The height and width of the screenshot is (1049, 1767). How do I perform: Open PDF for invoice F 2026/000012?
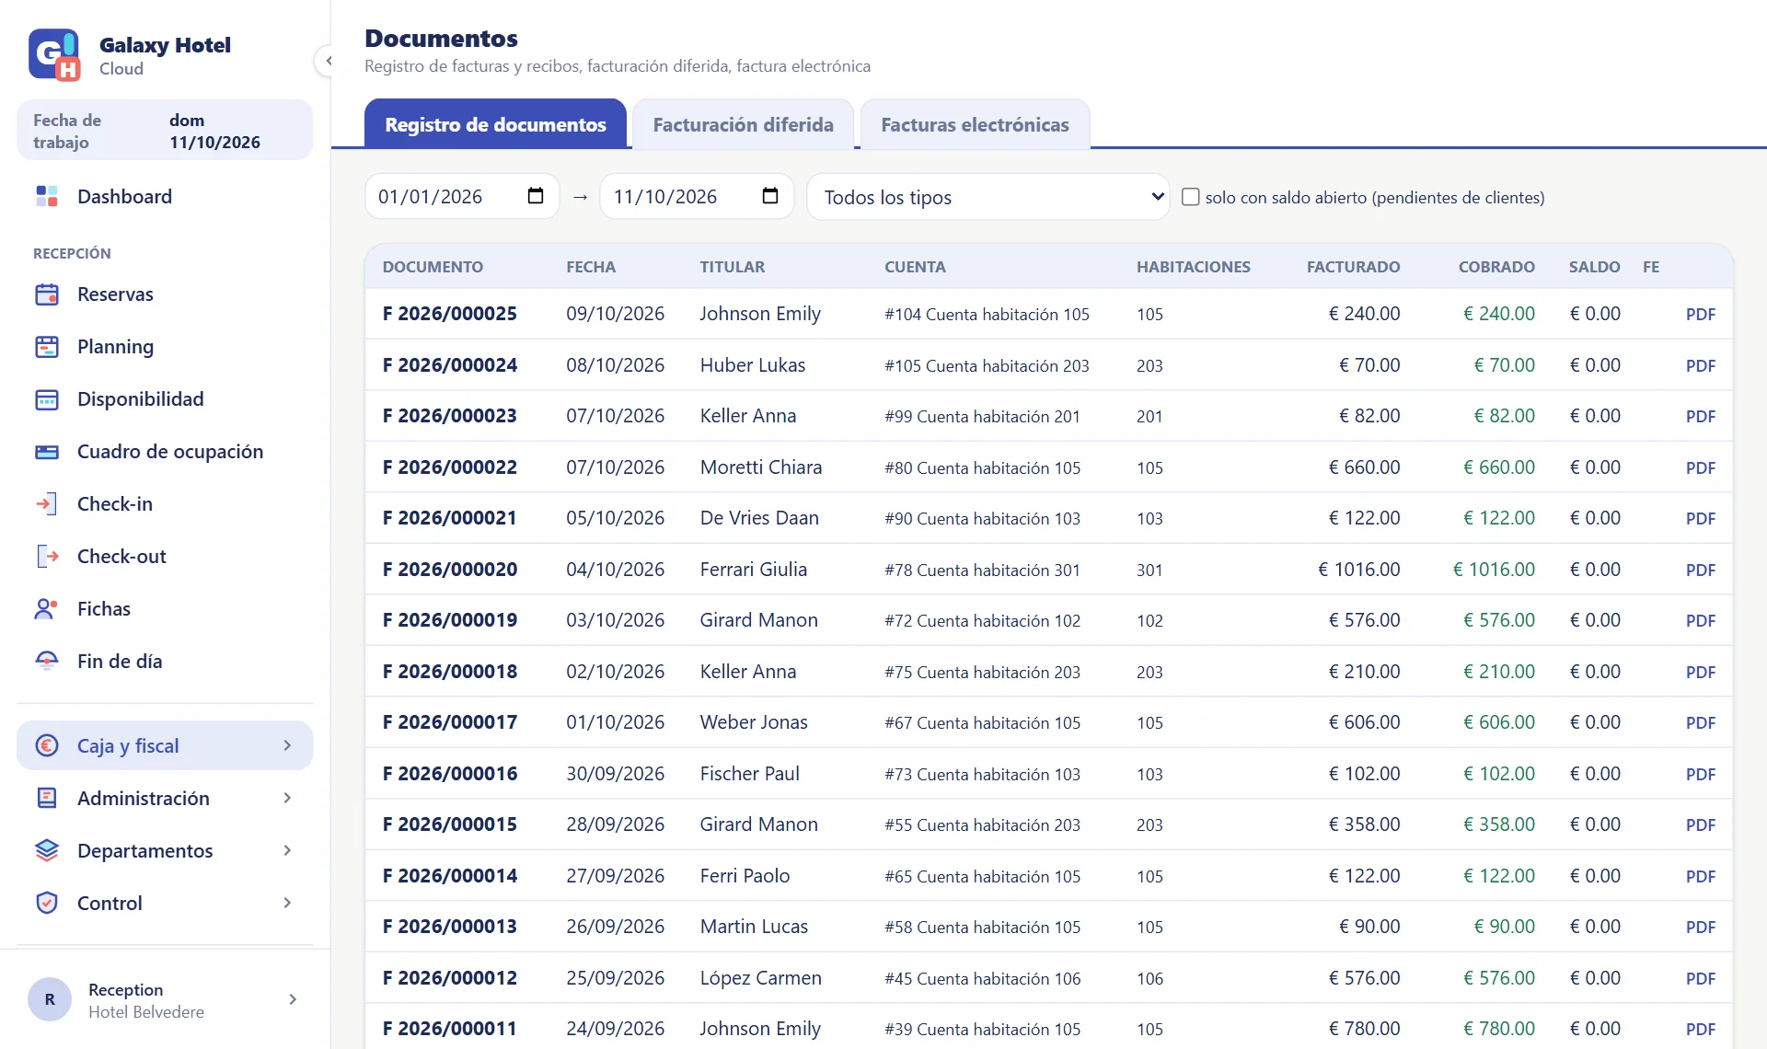tap(1700, 979)
